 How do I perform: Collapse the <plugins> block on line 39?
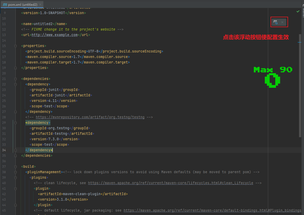(x=15, y=178)
